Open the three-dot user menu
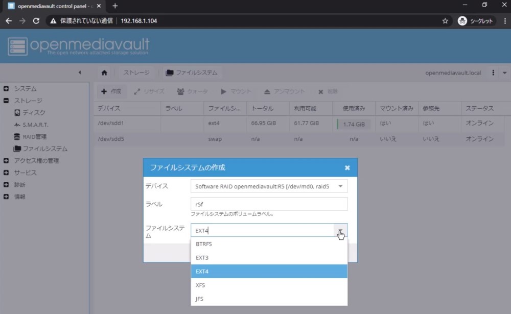Viewport: 511px width, 314px height. coord(493,73)
